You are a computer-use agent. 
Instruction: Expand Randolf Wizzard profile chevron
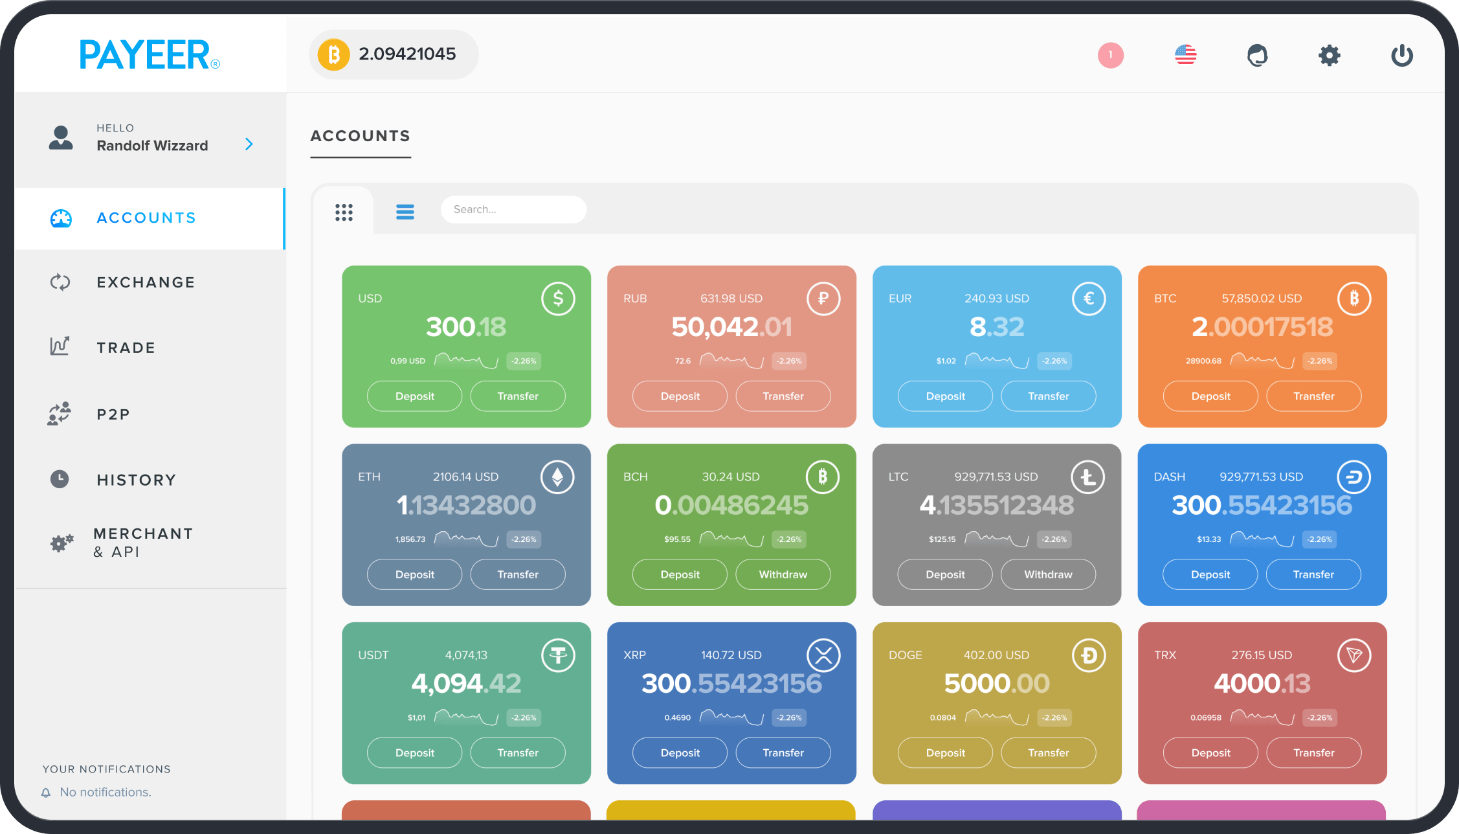[x=249, y=144]
